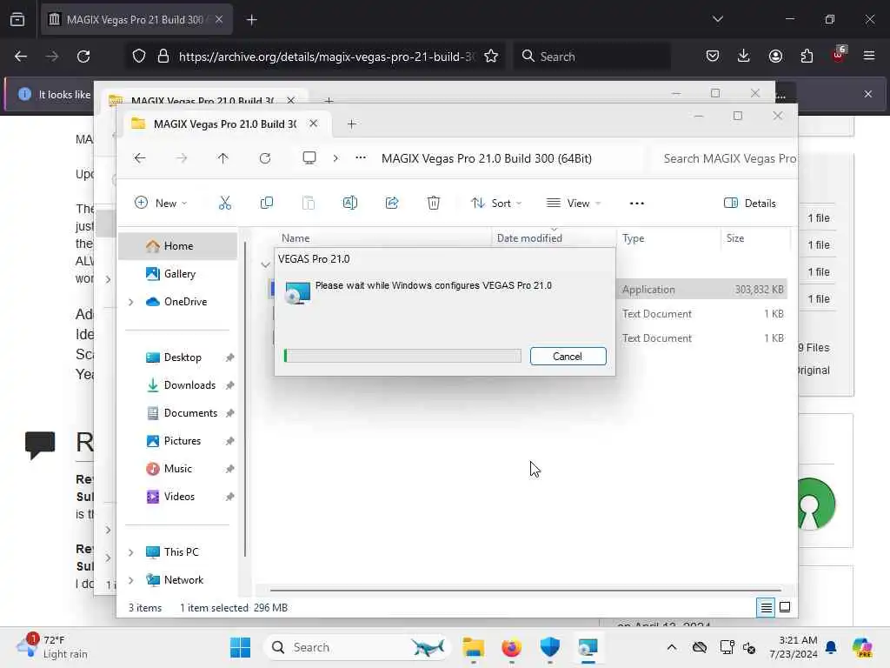The width and height of the screenshot is (890, 668).
Task: Open the New dropdown in Explorer
Action: 161,203
